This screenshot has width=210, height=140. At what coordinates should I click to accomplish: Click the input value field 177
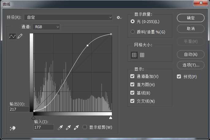[x=44, y=127]
